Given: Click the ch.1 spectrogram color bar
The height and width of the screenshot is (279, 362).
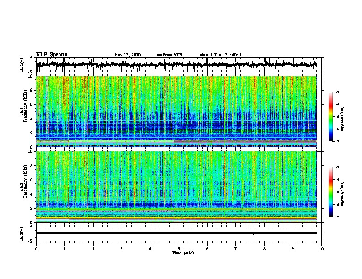Looking at the screenshot, I should tap(330, 117).
